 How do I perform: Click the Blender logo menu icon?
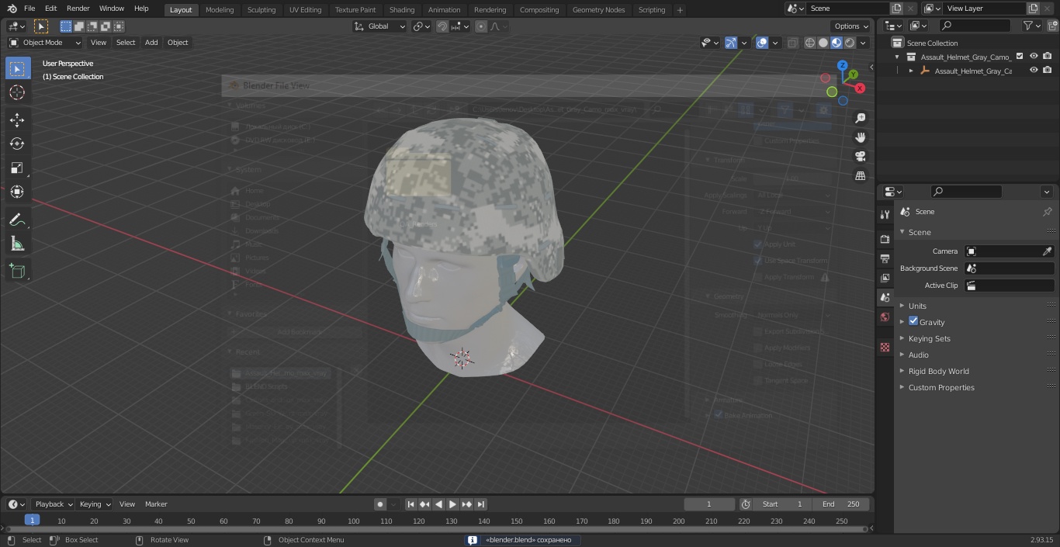(12, 9)
